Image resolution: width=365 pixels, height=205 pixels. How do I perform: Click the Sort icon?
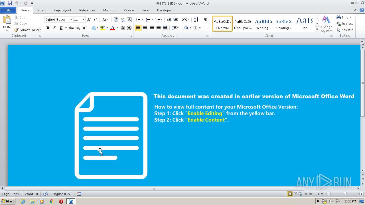click(196, 20)
